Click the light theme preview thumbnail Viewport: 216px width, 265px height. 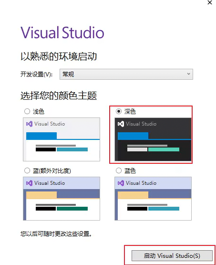click(62, 139)
